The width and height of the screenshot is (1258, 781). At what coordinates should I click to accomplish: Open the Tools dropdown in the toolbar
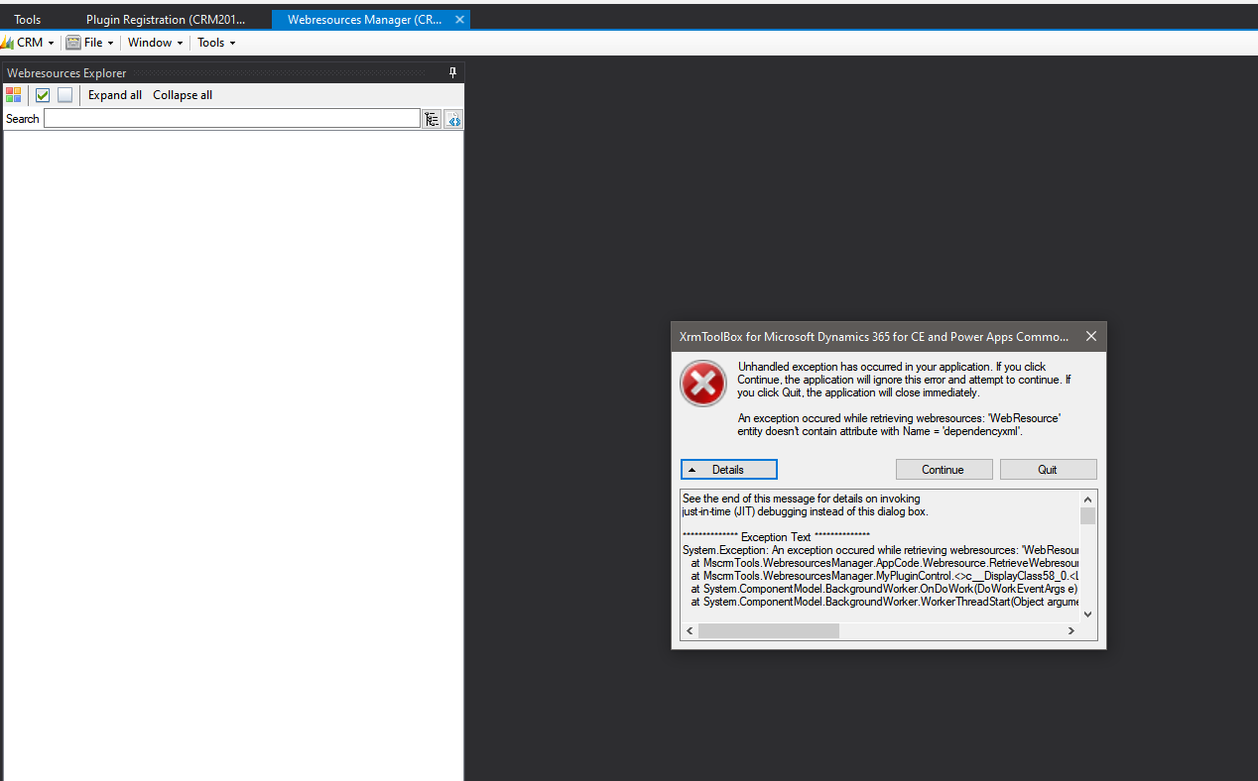coord(214,42)
